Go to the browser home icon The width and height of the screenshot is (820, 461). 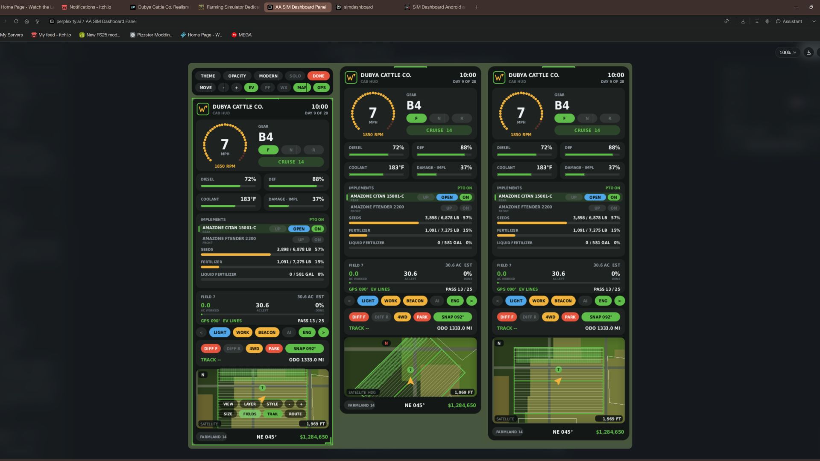(26, 21)
